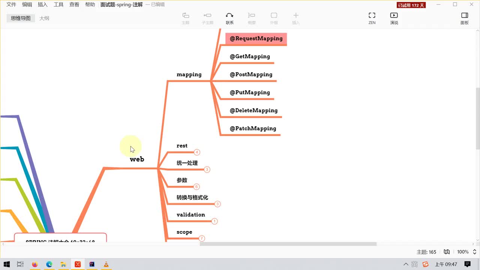Image resolution: width=480 pixels, height=270 pixels.
Task: Expand the rest node's 4 children
Action: point(197,152)
